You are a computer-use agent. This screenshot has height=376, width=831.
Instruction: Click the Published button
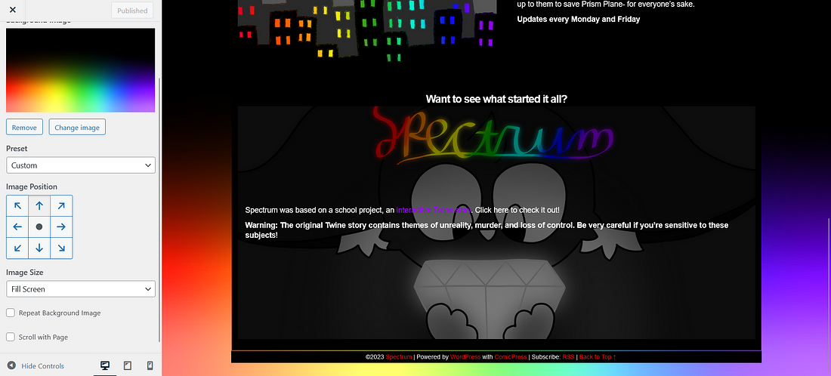tap(132, 11)
